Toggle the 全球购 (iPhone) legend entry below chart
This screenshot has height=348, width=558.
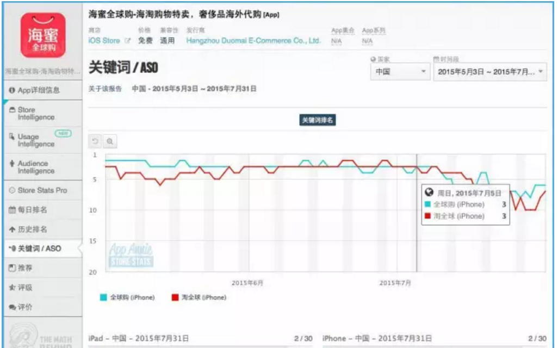127,297
